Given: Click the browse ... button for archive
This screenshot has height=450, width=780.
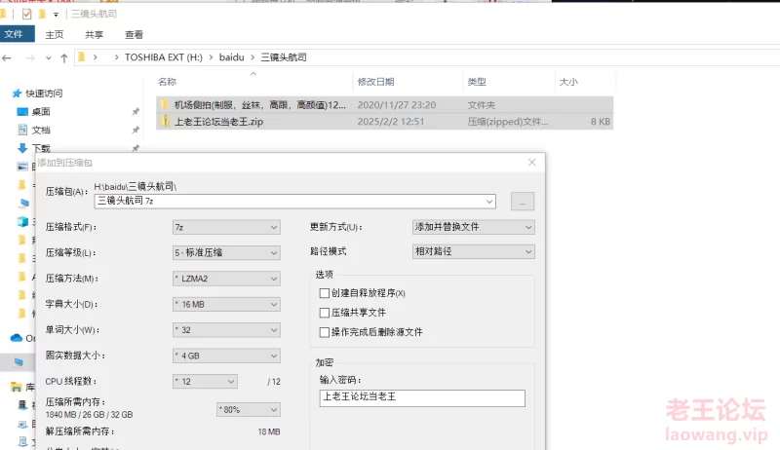Looking at the screenshot, I should [x=523, y=202].
